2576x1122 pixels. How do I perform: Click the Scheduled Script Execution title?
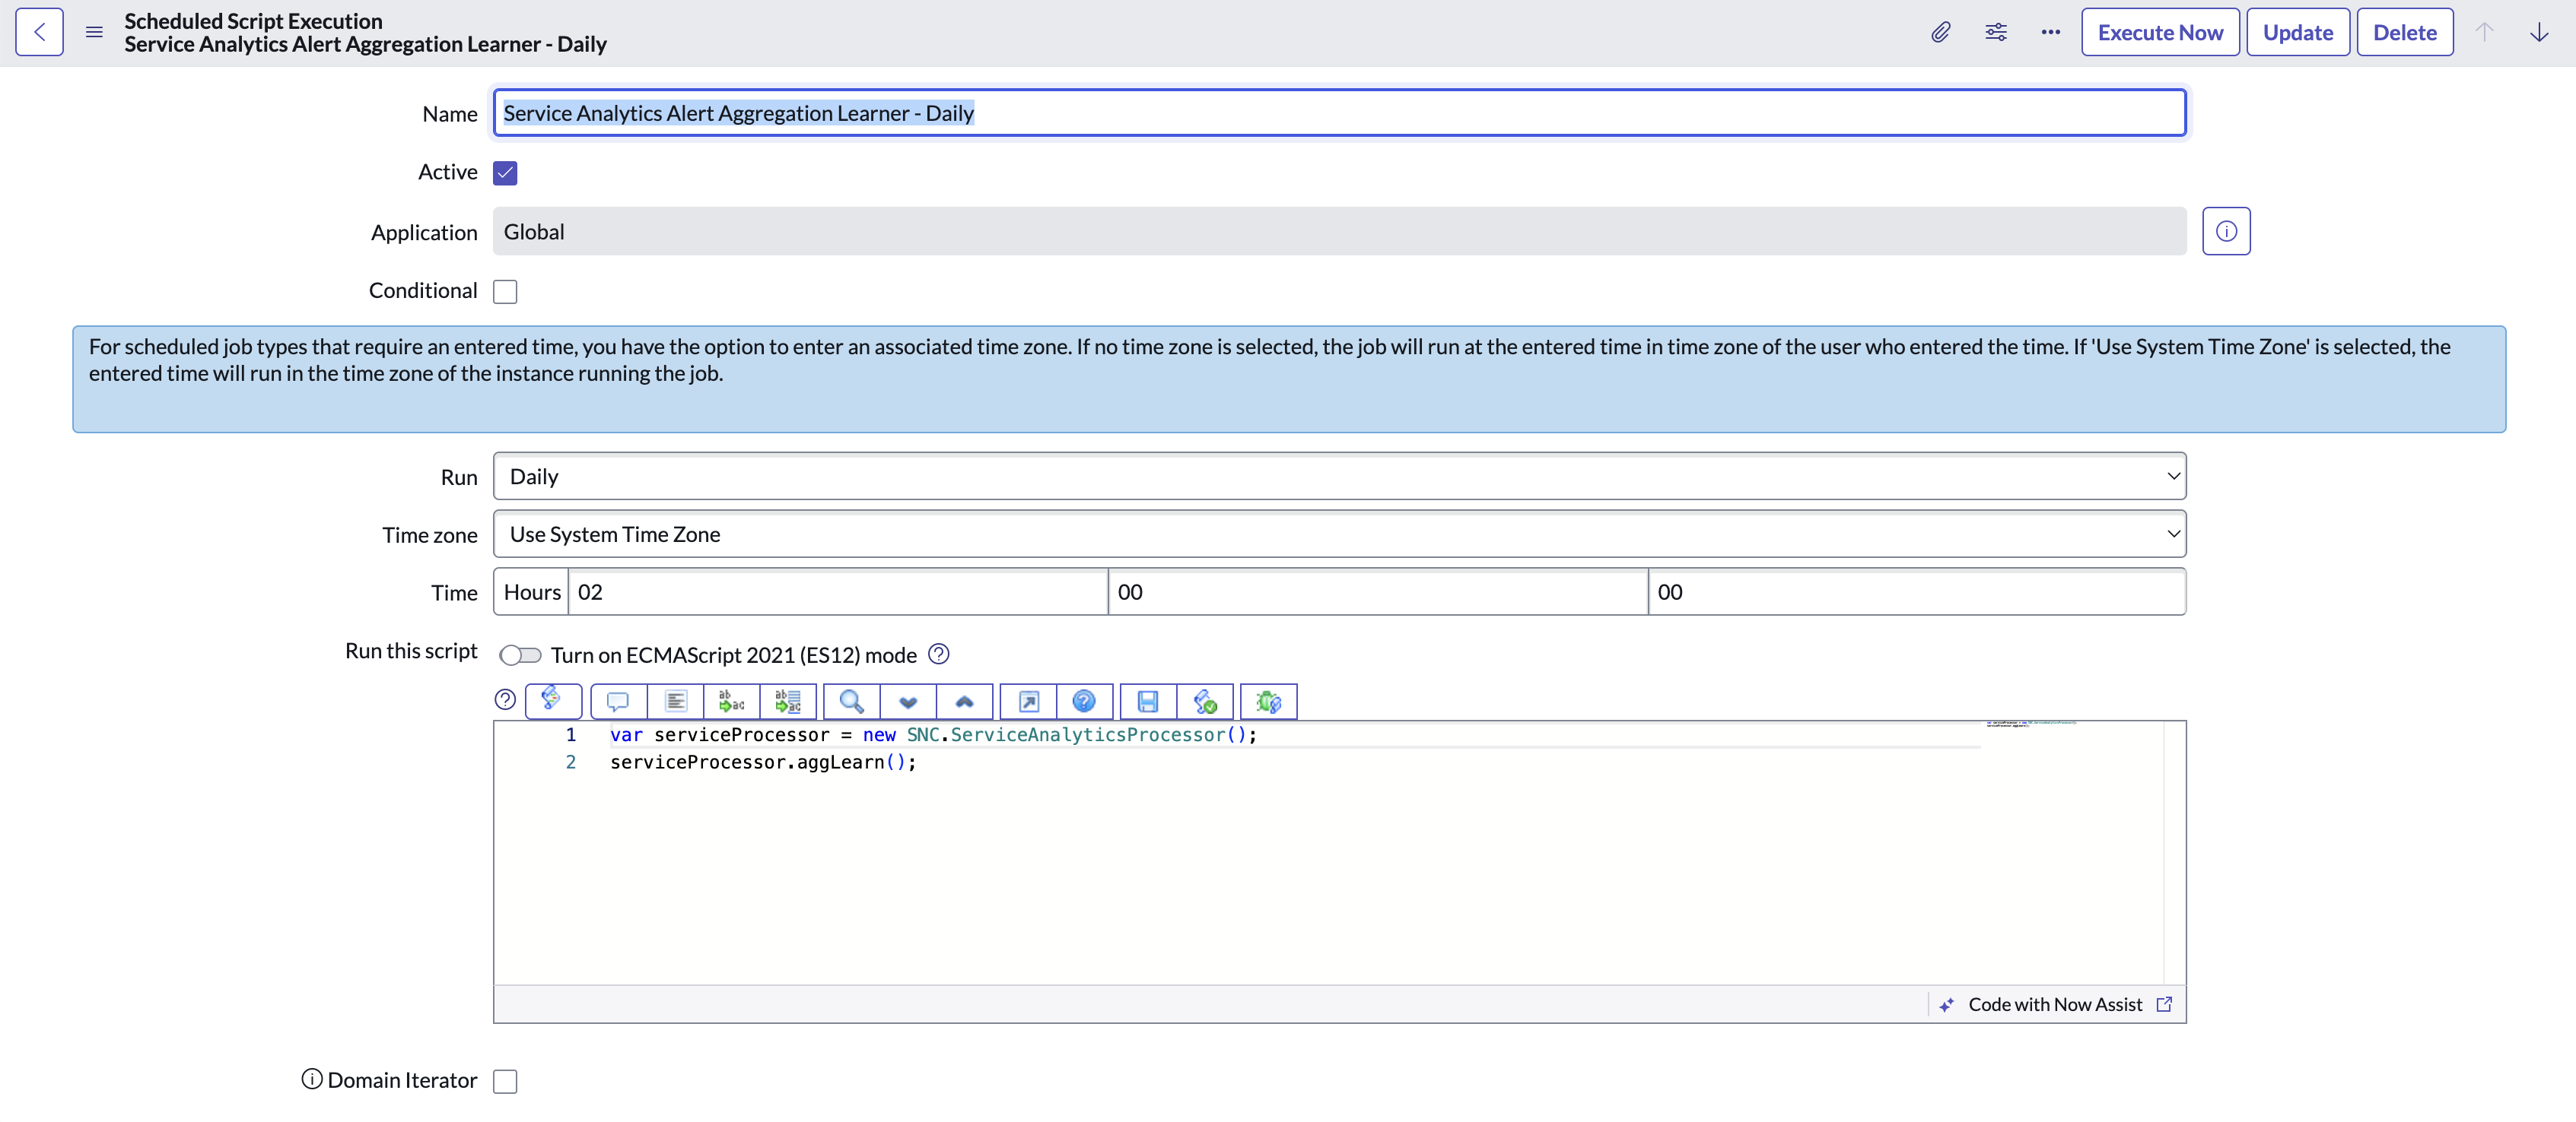click(x=253, y=21)
